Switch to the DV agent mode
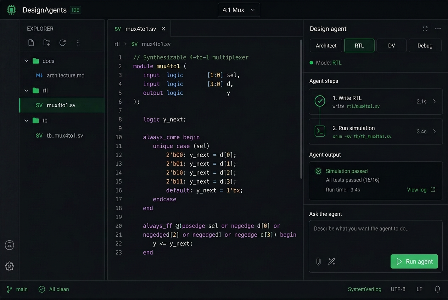Screen dimensions: 448x300 point(392,46)
